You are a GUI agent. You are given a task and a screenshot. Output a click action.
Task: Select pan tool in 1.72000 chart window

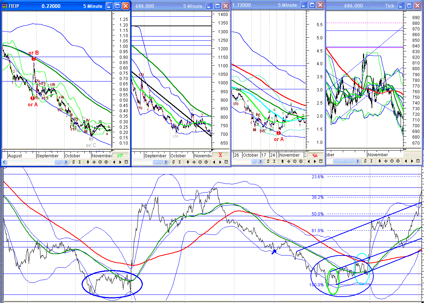(289, 161)
